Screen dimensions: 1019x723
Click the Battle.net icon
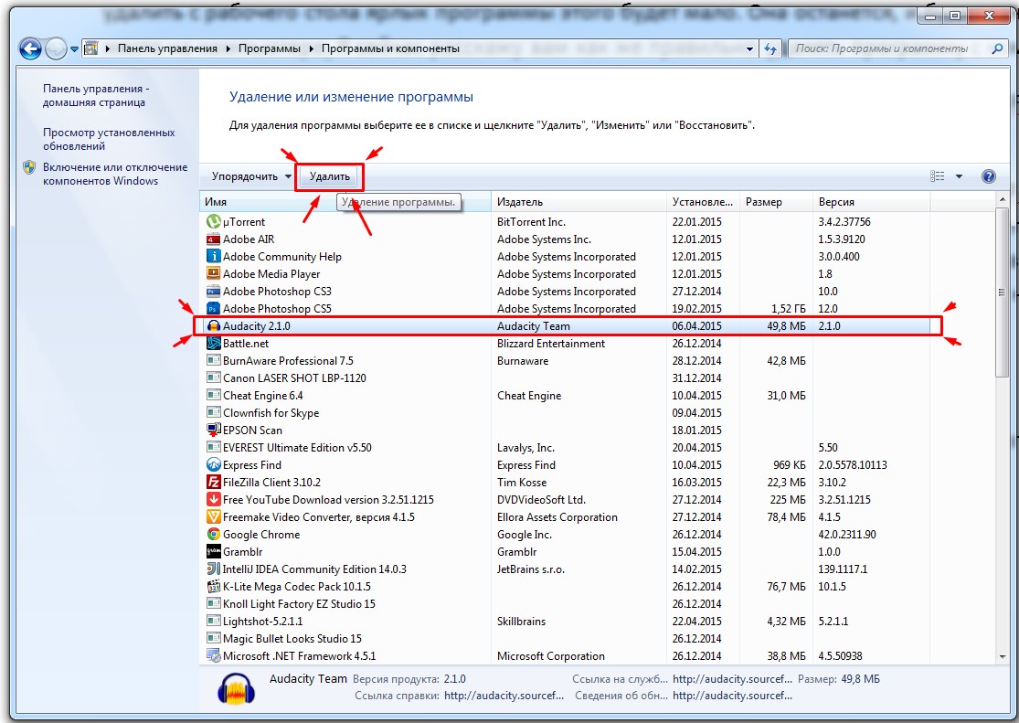pos(213,344)
